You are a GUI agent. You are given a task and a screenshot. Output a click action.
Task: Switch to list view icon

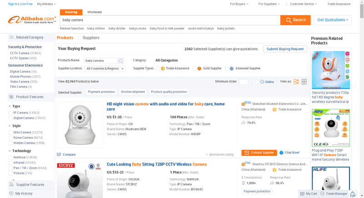click(296, 81)
